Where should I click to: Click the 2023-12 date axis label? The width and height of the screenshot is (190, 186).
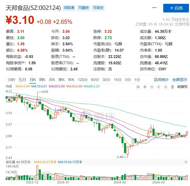click(32, 182)
